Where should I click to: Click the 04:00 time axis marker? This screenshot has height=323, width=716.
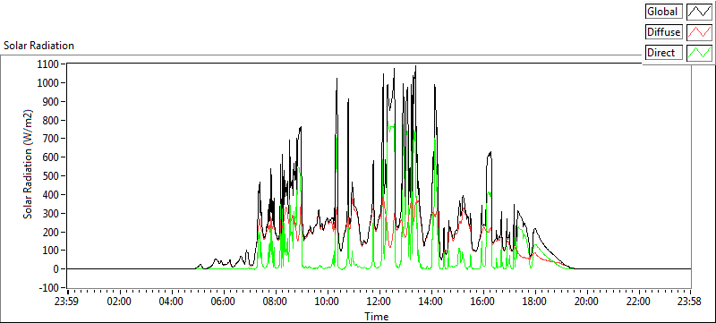[x=172, y=302]
